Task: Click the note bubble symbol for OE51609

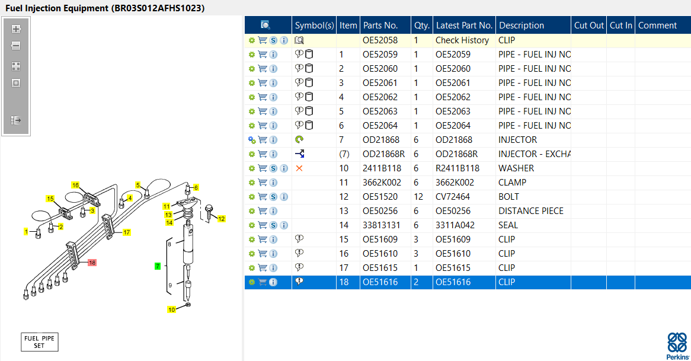Action: (299, 239)
